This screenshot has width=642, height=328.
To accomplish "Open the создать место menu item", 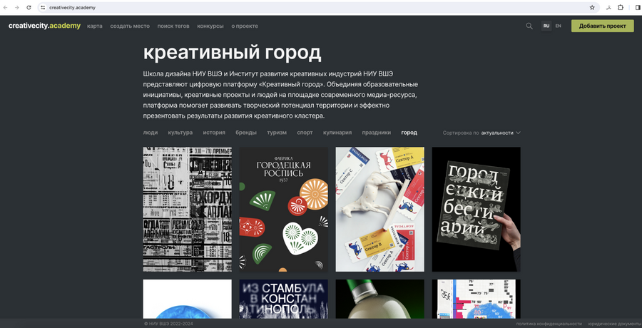I will pyautogui.click(x=130, y=26).
